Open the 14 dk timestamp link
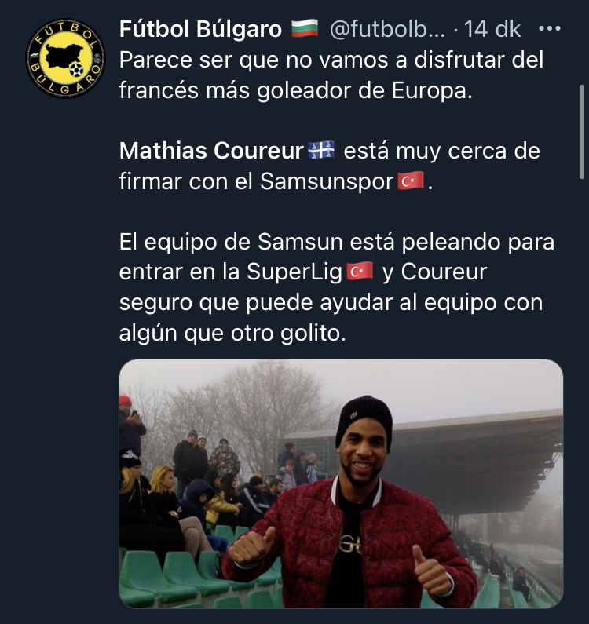The image size is (589, 624). 492,29
